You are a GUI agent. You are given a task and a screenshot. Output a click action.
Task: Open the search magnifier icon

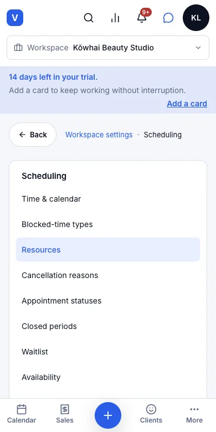(x=89, y=18)
